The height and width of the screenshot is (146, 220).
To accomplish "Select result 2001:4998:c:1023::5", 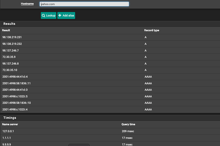I will [x=15, y=96].
